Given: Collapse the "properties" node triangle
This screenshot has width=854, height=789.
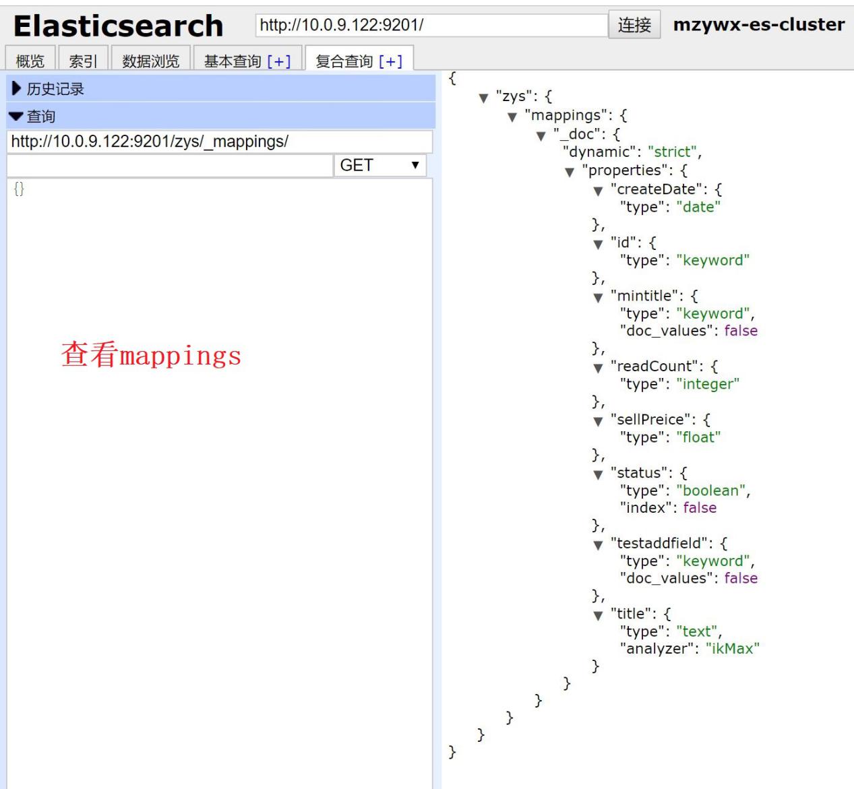Looking at the screenshot, I should tap(570, 172).
